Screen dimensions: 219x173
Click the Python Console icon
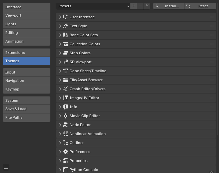pyautogui.click(x=66, y=170)
